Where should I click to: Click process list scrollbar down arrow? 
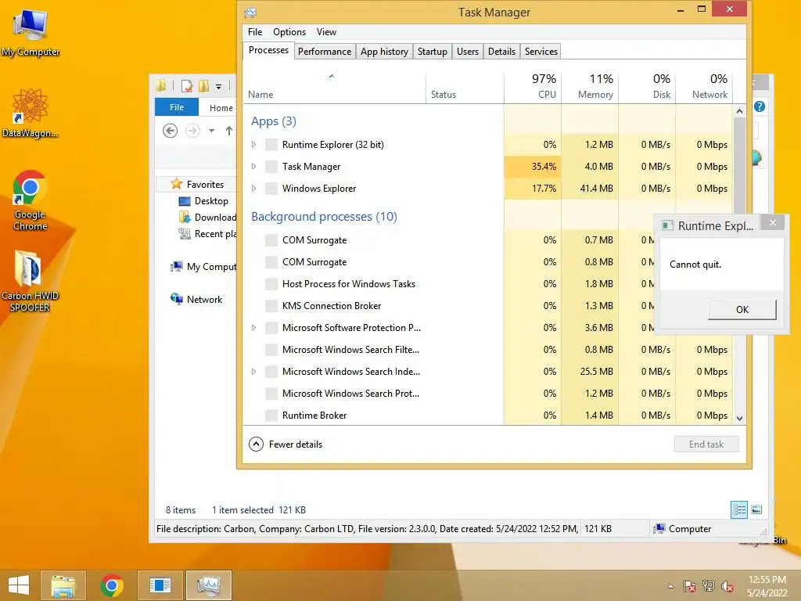[739, 418]
